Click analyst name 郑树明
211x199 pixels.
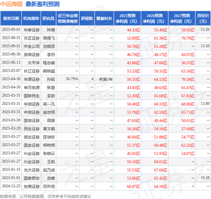pos(49,145)
